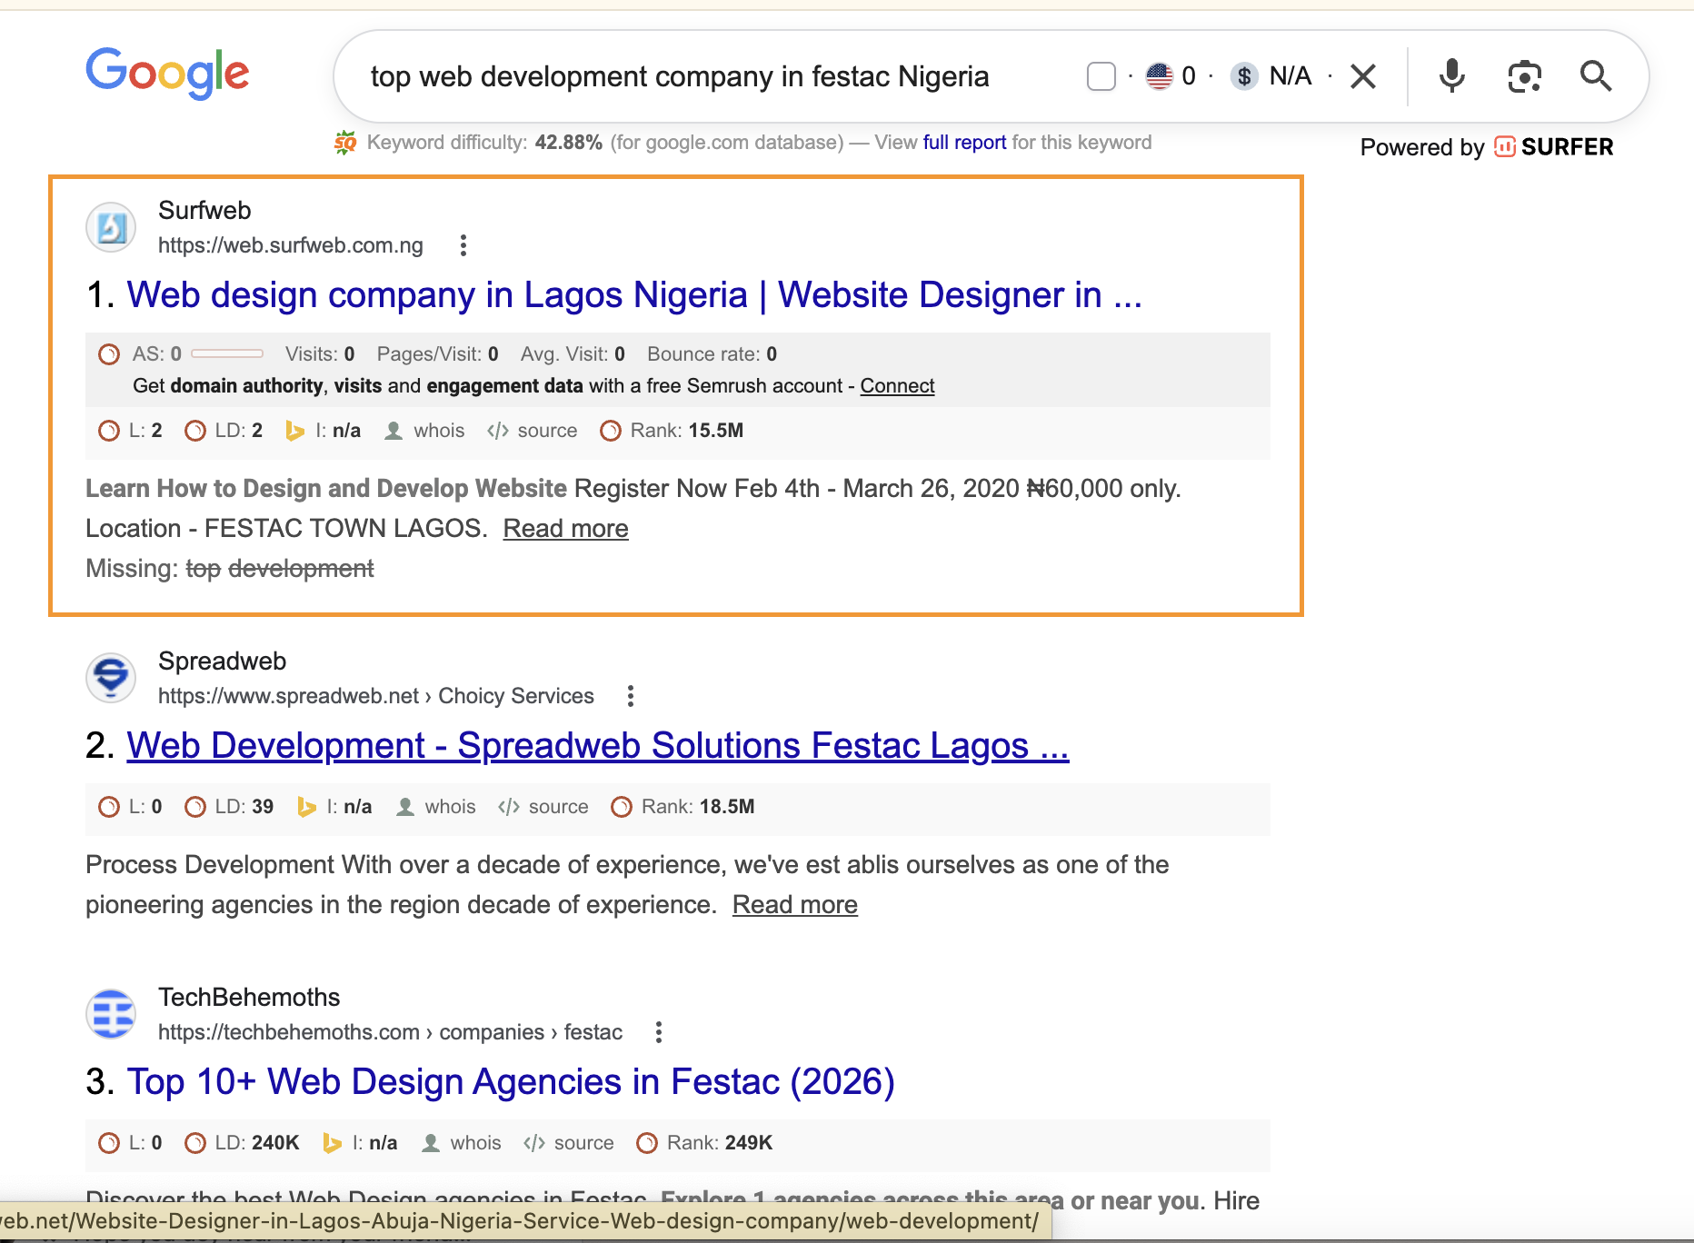Click the Google logo

point(167,74)
